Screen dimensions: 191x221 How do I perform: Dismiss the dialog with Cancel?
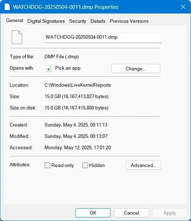pos(131,213)
